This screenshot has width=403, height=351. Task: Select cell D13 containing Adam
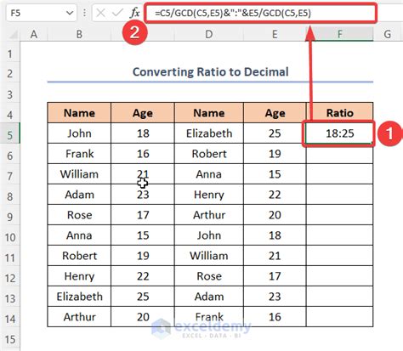coord(209,297)
